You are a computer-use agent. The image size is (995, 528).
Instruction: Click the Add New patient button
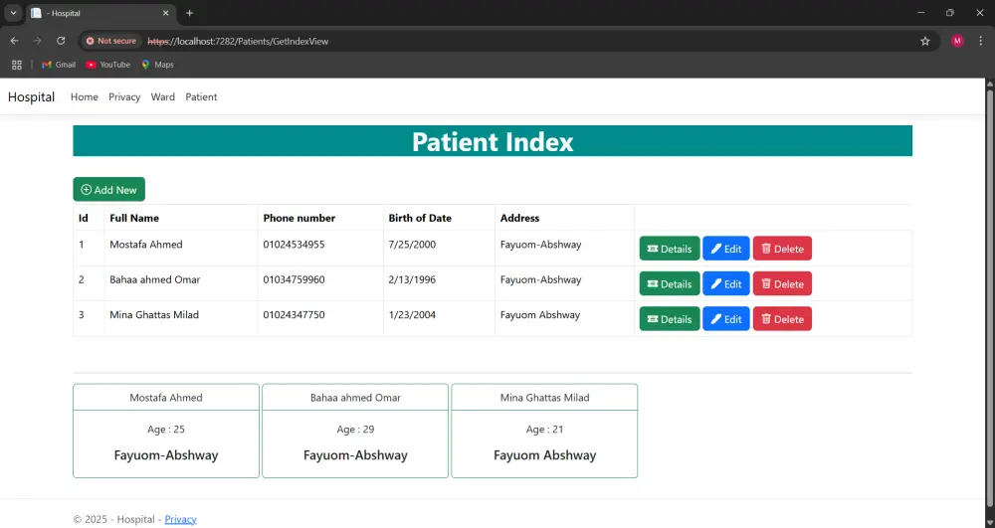[109, 190]
